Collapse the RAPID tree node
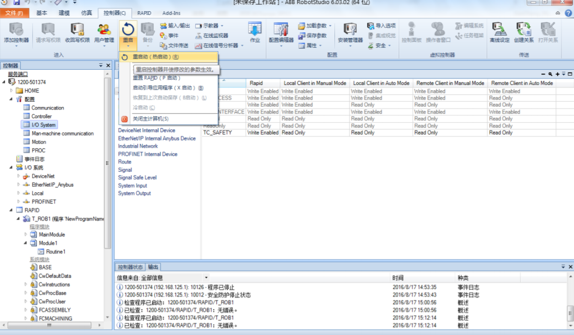The height and width of the screenshot is (335, 574). 11,210
